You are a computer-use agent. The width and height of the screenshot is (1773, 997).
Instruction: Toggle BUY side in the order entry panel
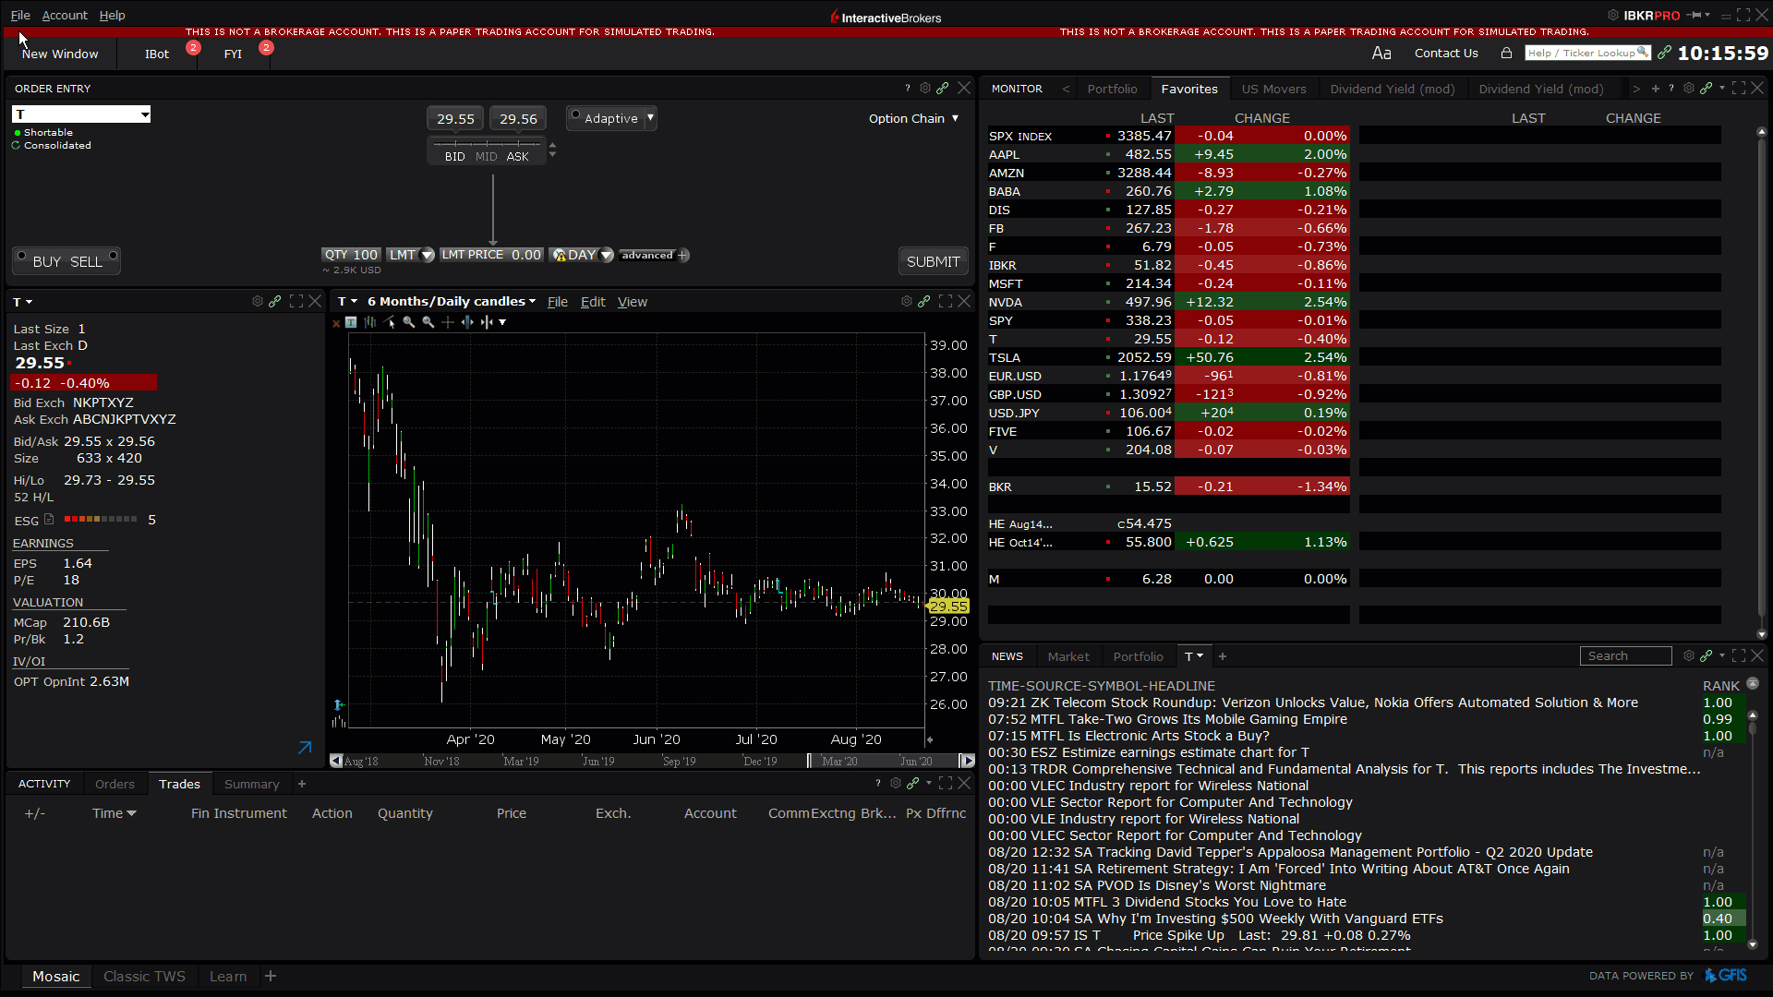45,261
